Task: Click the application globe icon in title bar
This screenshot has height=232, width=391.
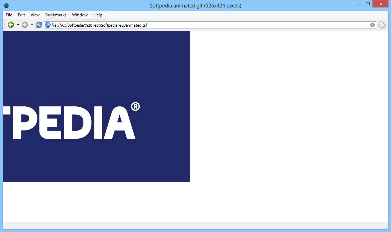Action: [6, 5]
